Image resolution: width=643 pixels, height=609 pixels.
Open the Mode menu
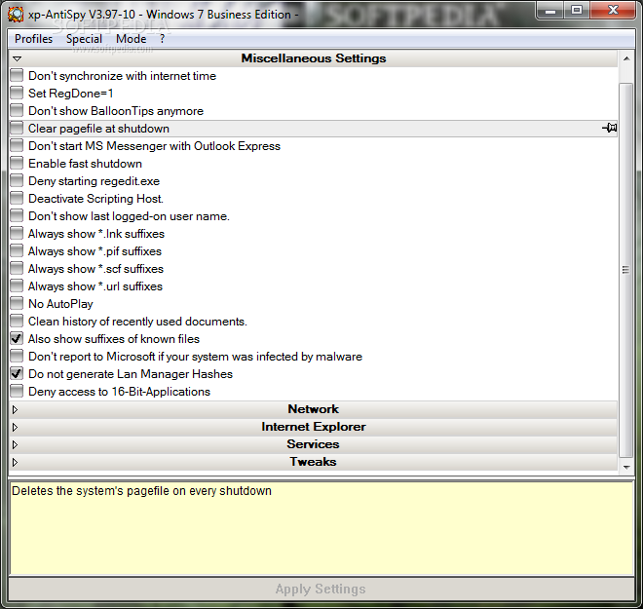tap(132, 39)
